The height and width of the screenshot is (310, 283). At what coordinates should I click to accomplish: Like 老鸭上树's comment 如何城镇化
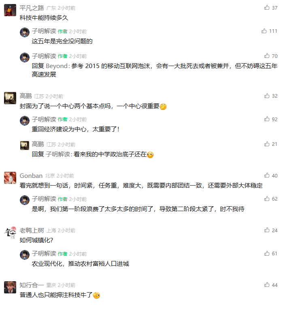[267, 230]
